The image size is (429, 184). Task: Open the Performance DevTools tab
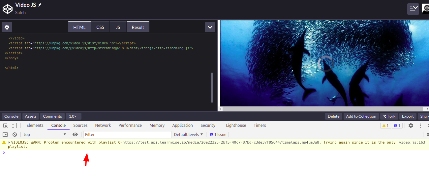(130, 126)
